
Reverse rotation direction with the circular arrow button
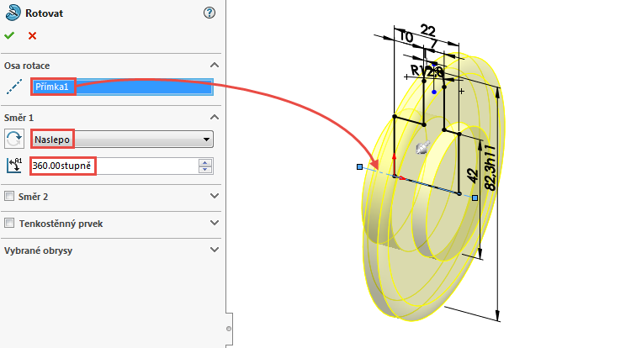point(14,140)
